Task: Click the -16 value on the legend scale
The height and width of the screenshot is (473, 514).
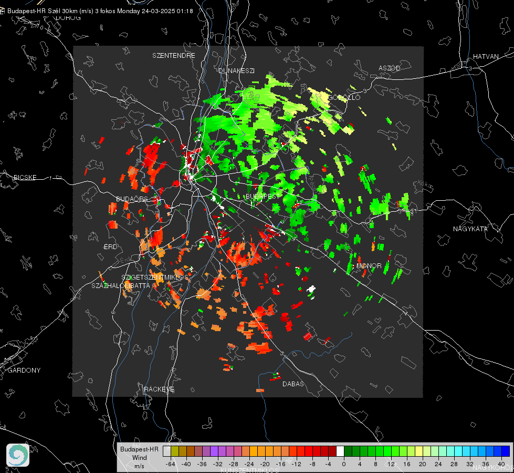Action: tap(280, 464)
